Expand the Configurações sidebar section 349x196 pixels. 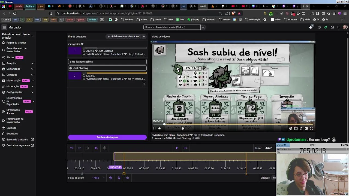[32, 92]
